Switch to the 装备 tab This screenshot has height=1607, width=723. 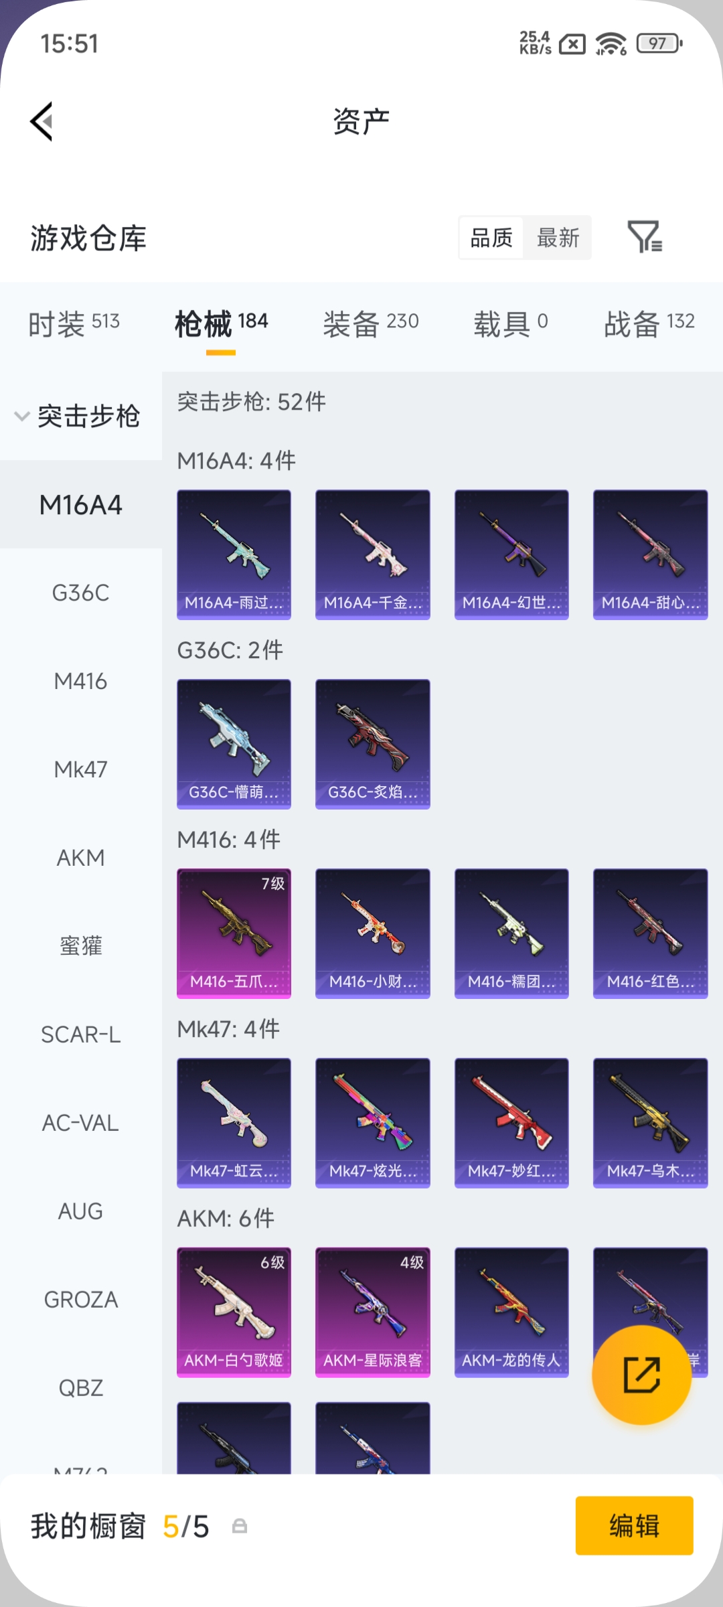pyautogui.click(x=371, y=323)
